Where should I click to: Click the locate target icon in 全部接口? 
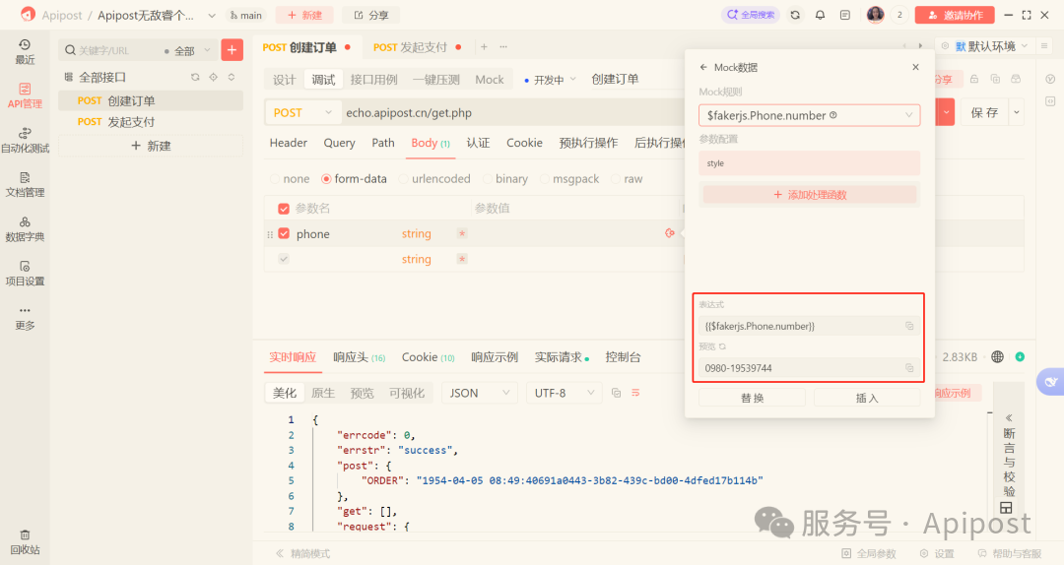click(x=213, y=78)
